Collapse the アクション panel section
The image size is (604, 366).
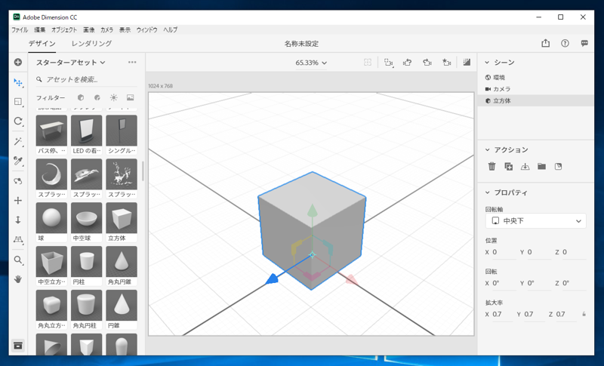point(487,149)
